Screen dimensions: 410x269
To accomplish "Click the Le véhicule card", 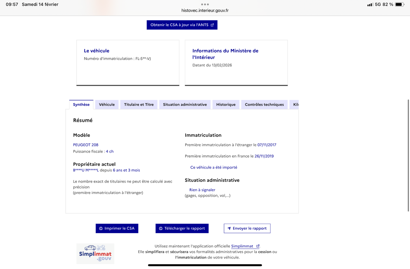I will (128, 63).
